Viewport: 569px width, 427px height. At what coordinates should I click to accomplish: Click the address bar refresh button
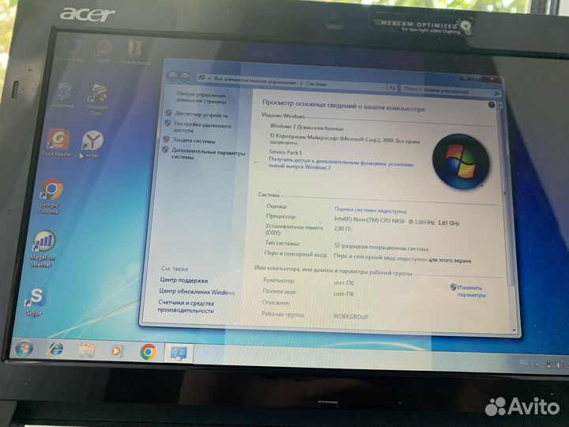(x=392, y=88)
